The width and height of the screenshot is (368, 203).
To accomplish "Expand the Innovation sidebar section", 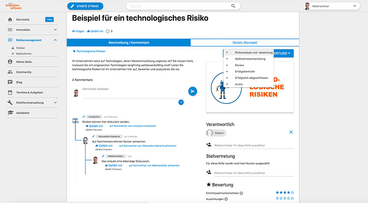I will coord(55,29).
